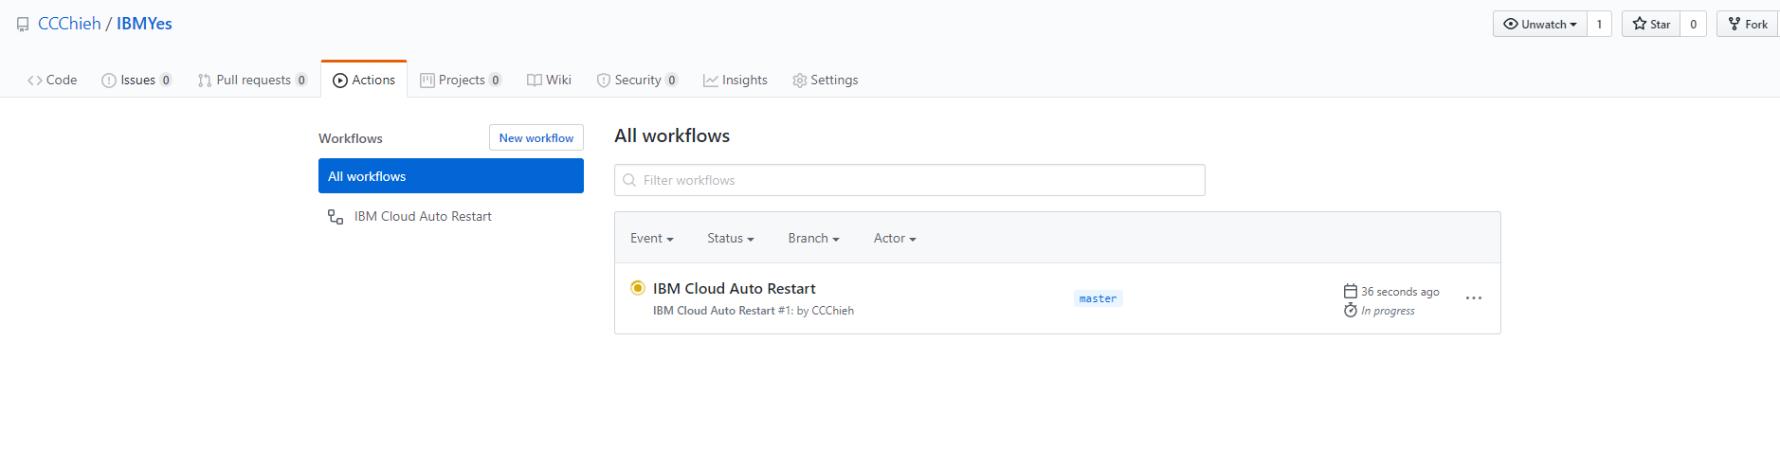Click the master branch label
This screenshot has height=450, width=1780.
tap(1098, 298)
